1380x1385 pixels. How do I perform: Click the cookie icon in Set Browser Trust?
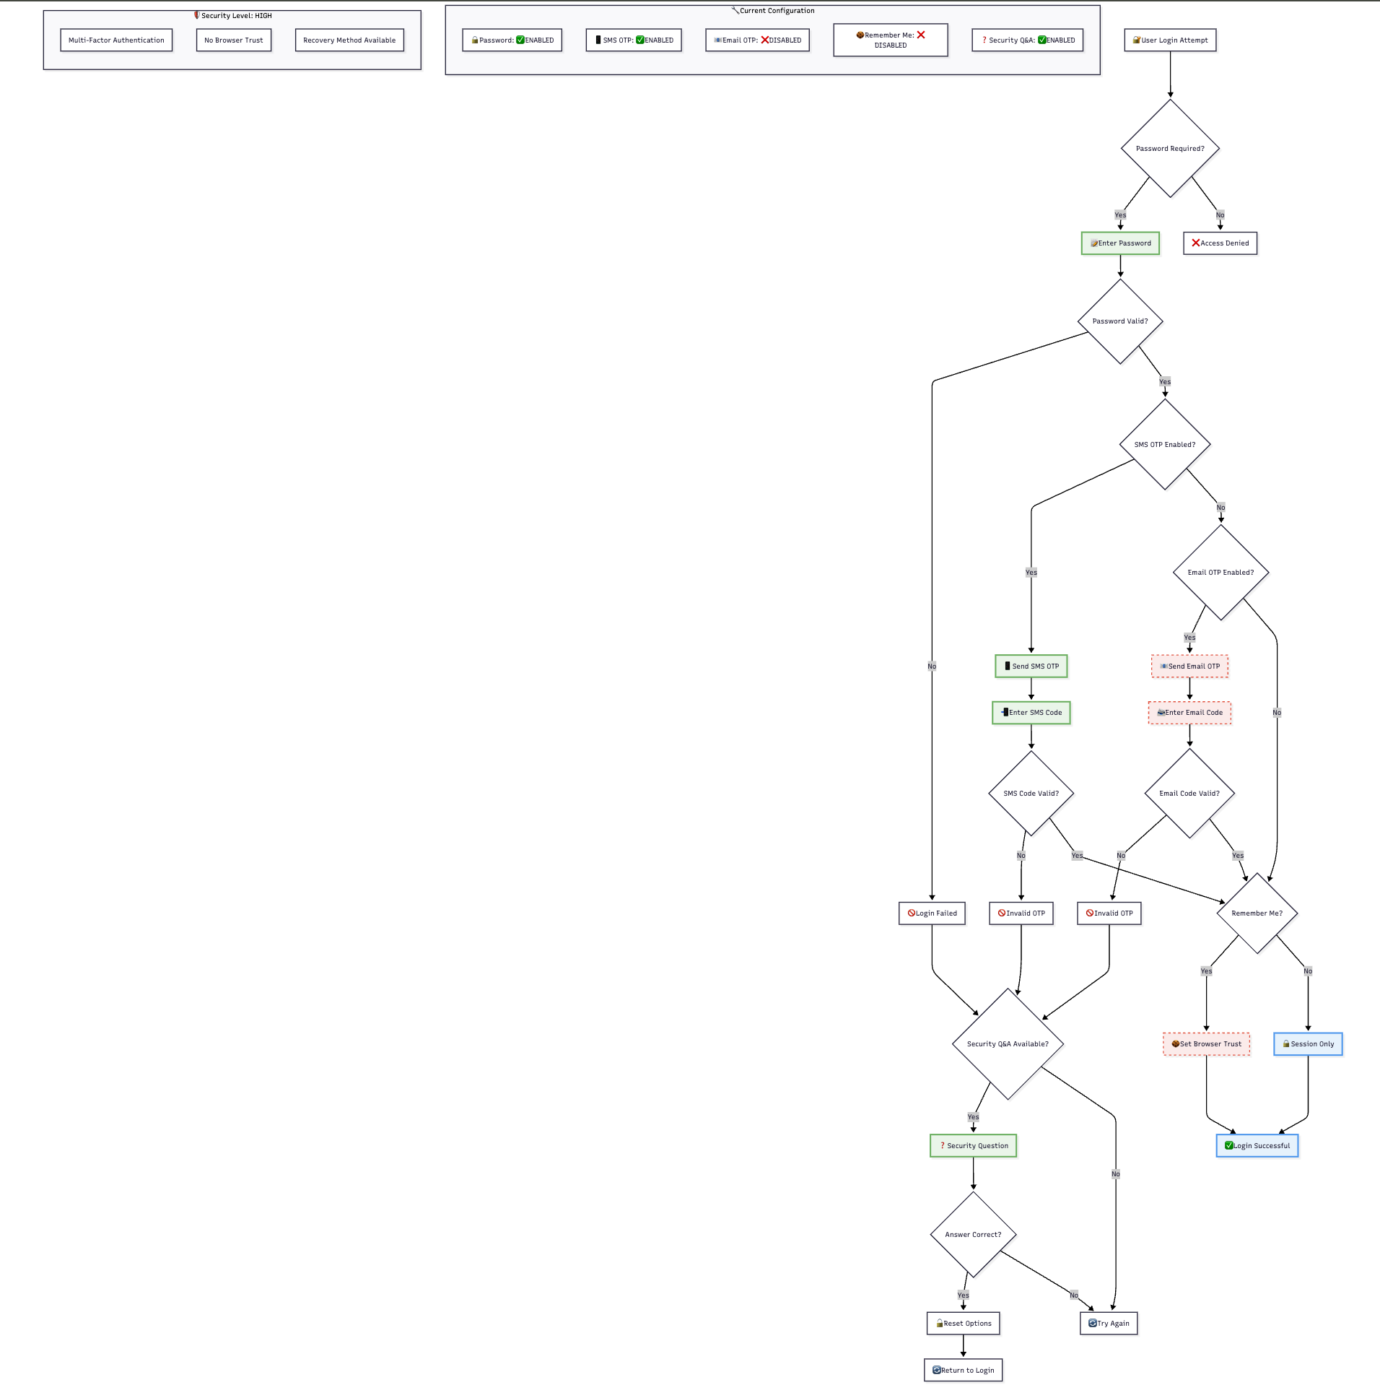pyautogui.click(x=1176, y=1043)
